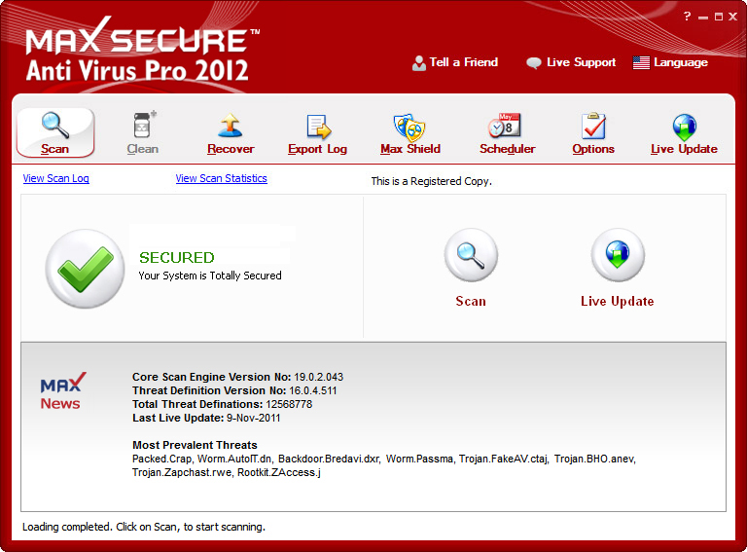Open the Recover tool icon
747x552 pixels.
[231, 126]
